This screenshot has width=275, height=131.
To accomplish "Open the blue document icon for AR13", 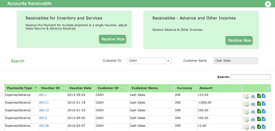I will point(264,119).
